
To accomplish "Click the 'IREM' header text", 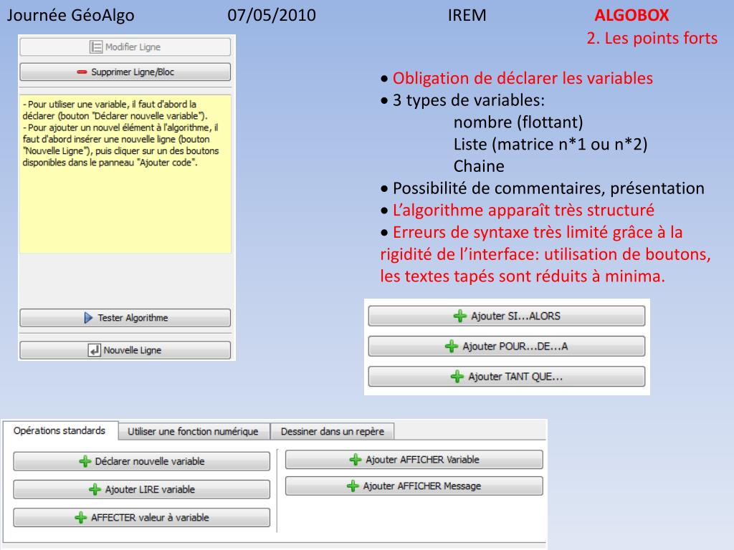I will click(467, 16).
